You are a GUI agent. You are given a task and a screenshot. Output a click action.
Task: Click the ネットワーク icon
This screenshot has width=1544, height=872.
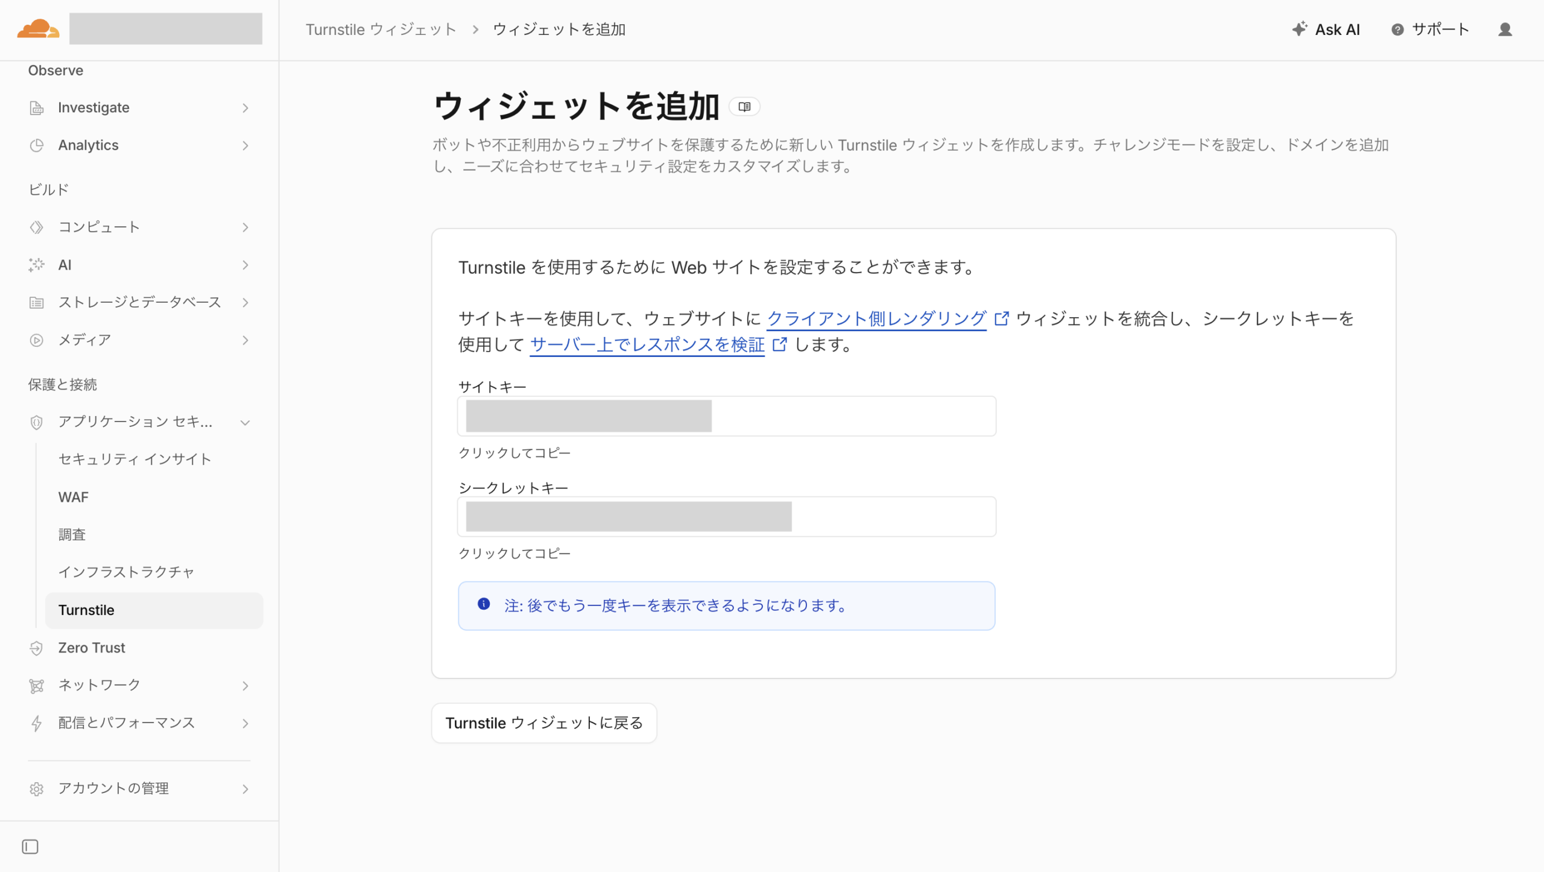37,686
